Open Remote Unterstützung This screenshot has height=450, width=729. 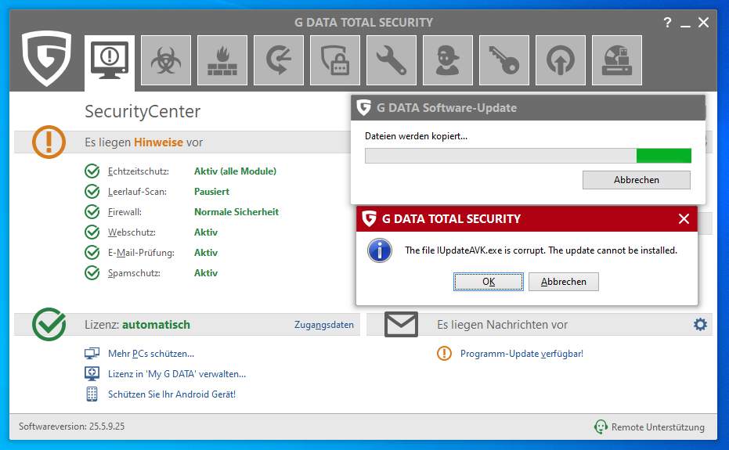[x=658, y=427]
